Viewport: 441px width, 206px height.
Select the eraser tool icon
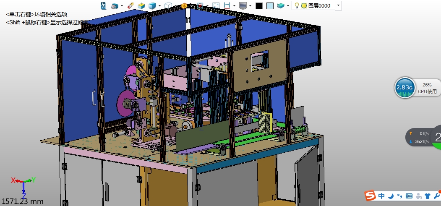pos(130,5)
